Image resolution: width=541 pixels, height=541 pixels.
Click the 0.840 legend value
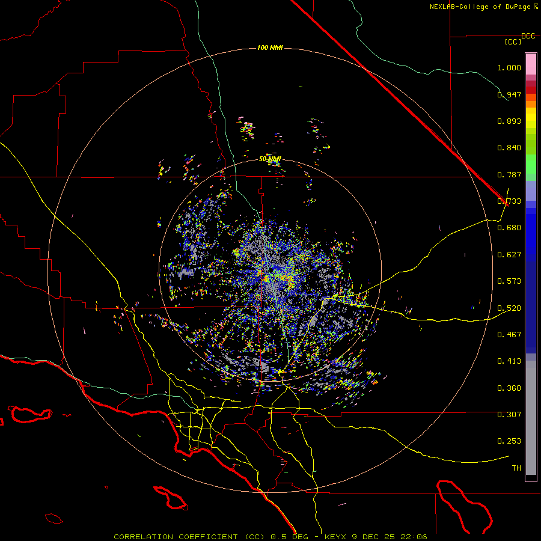[x=509, y=148]
